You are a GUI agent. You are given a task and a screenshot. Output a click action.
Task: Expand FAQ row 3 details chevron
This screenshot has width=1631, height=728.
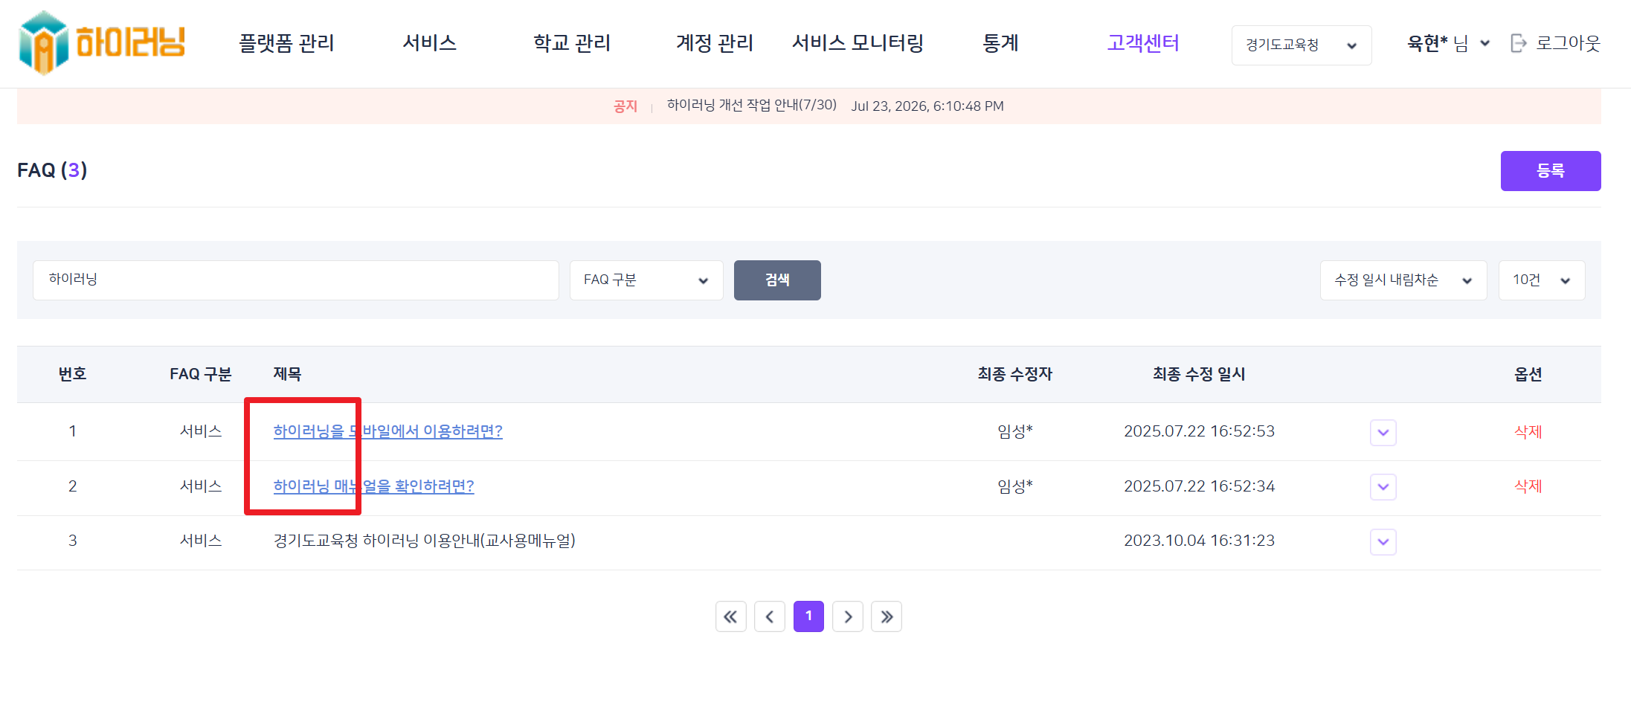point(1383,541)
